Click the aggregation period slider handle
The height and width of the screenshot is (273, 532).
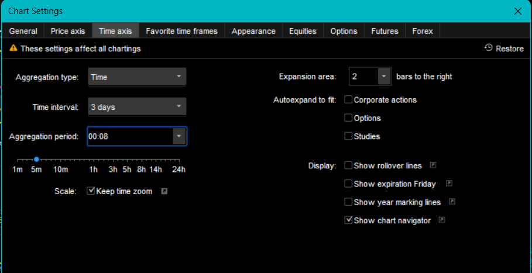36,159
